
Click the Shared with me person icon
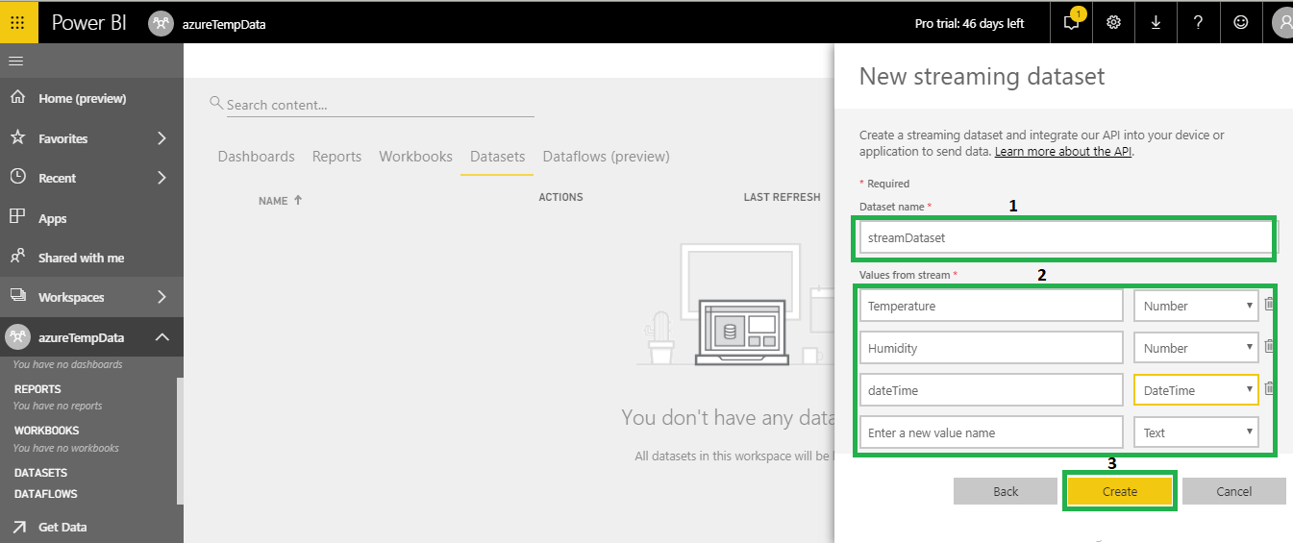pyautogui.click(x=17, y=257)
